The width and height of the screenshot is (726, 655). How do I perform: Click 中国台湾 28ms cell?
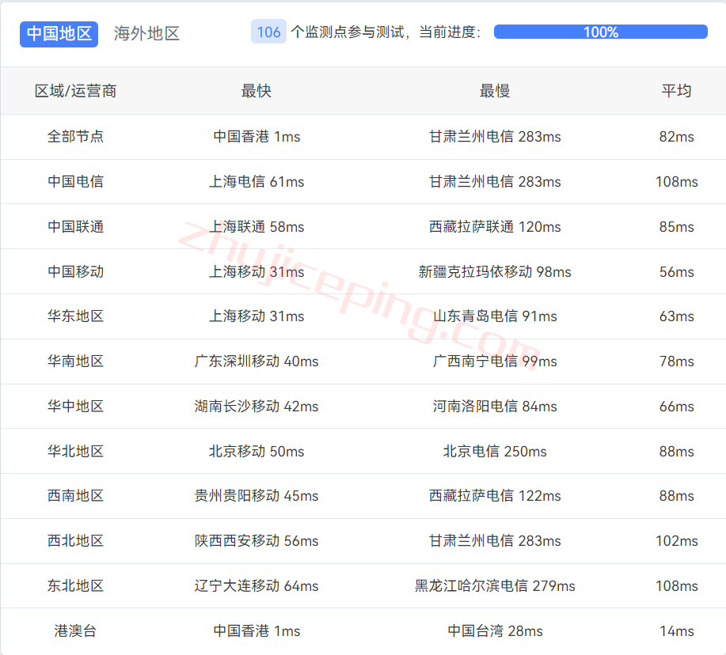(495, 630)
